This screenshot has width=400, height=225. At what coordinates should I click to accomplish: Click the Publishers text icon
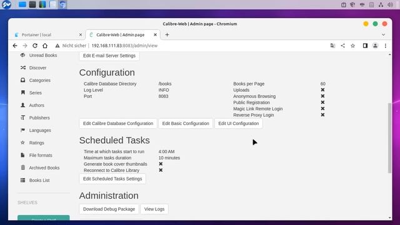23,117
